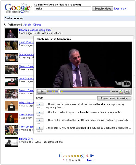Click the blue next arrow in pagination logo

click(x=92, y=155)
